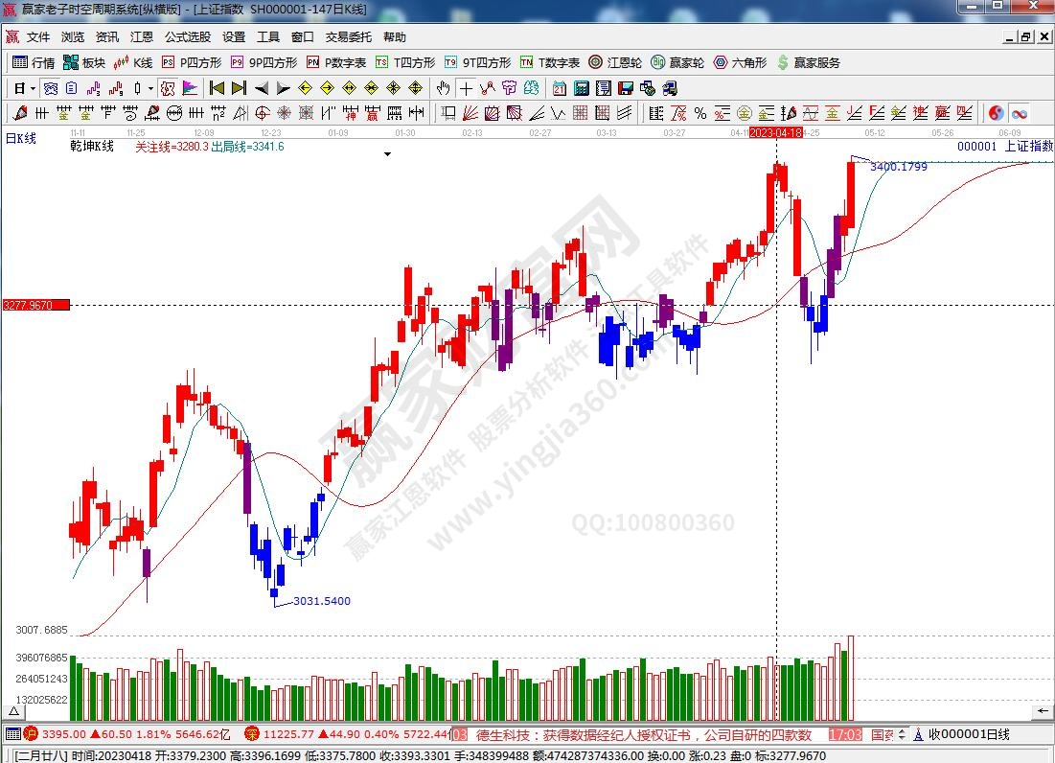Click the percent sign drawing tool

pyautogui.click(x=700, y=113)
